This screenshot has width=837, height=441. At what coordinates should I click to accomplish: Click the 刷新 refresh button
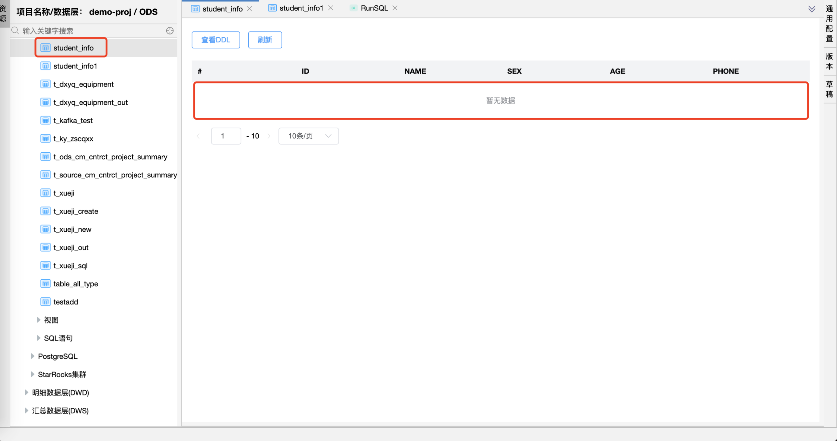click(265, 40)
